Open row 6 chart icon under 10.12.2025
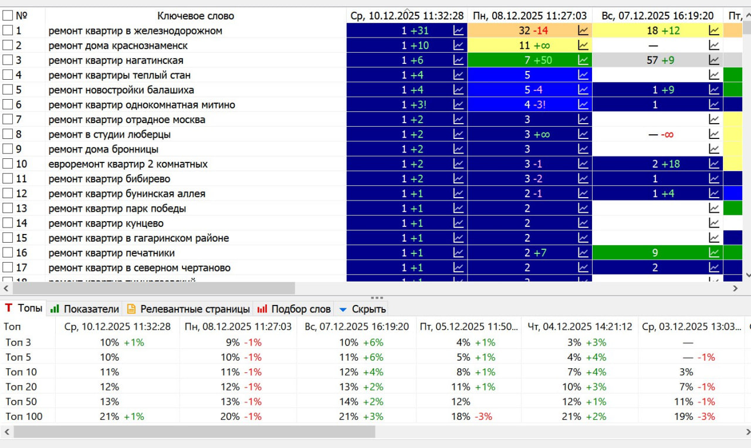 (x=458, y=104)
